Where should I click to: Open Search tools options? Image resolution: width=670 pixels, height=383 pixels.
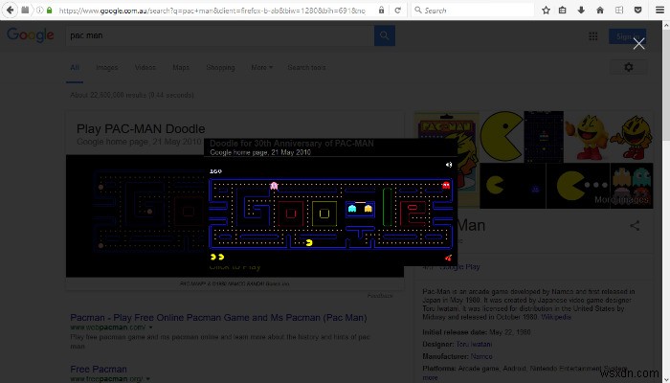click(306, 68)
